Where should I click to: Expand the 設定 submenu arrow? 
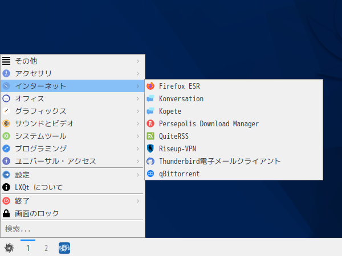pyautogui.click(x=137, y=175)
